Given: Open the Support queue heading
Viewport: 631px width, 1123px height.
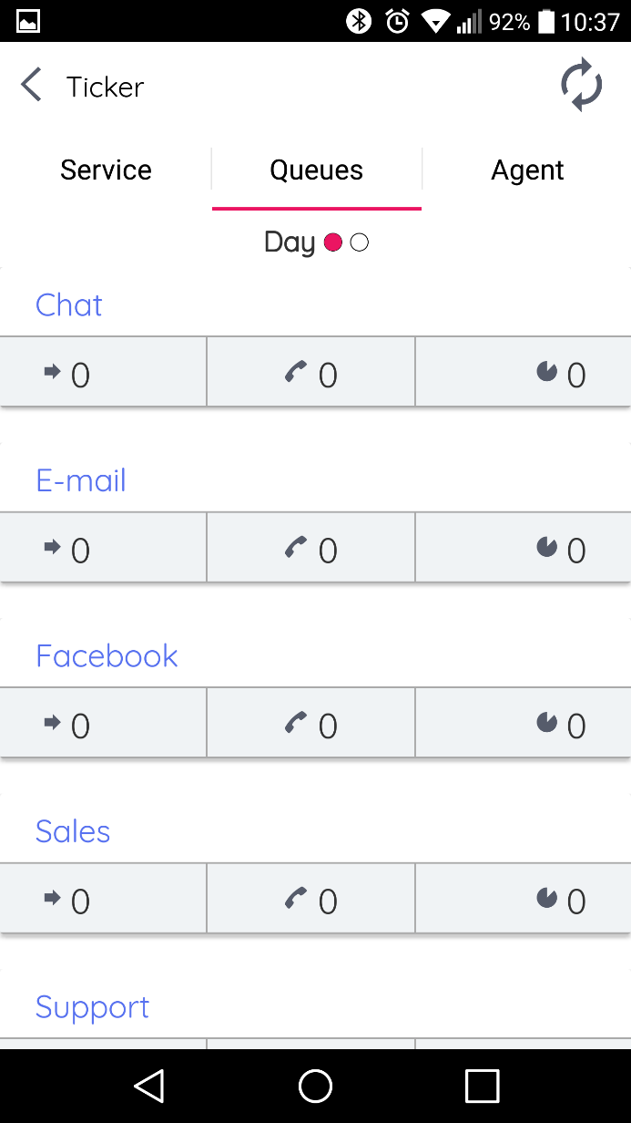Looking at the screenshot, I should click(92, 1006).
